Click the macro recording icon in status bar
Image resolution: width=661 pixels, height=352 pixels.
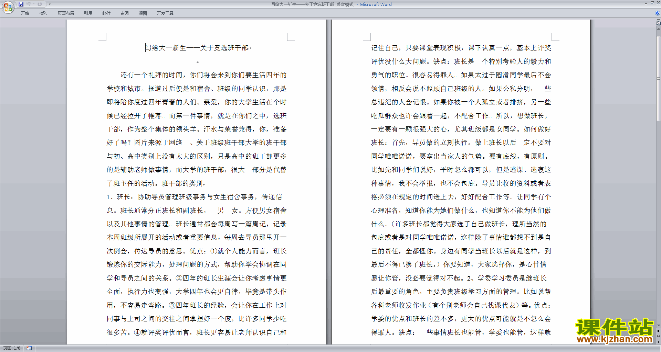point(29,348)
